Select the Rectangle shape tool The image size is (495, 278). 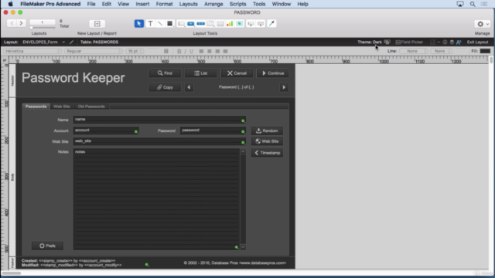170,24
